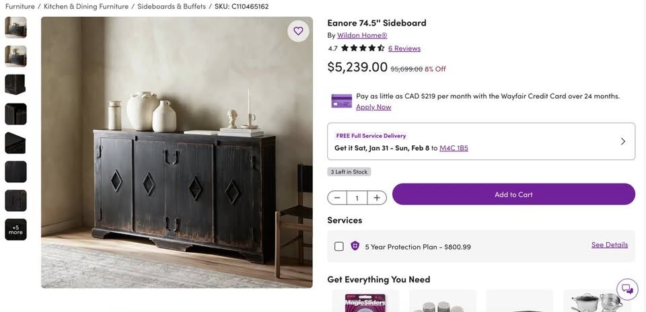Click Apply Now for credit card
Image resolution: width=646 pixels, height=312 pixels.
pyautogui.click(x=373, y=107)
